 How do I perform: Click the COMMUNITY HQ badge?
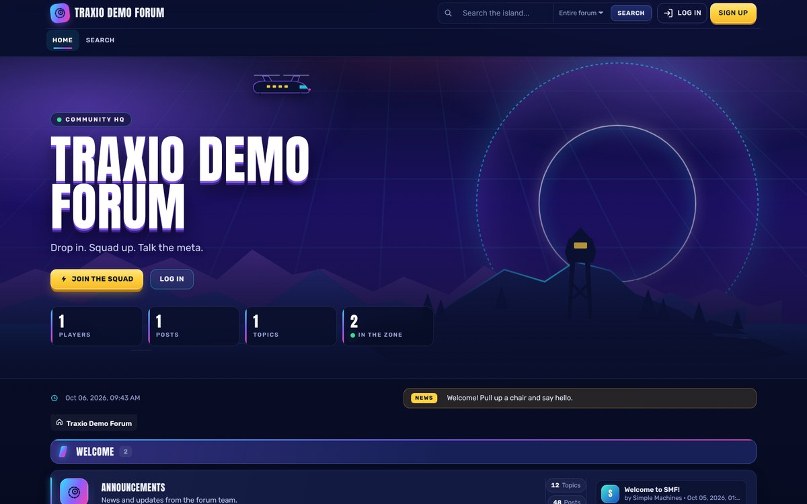[x=91, y=120]
